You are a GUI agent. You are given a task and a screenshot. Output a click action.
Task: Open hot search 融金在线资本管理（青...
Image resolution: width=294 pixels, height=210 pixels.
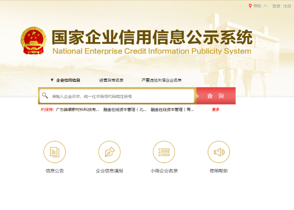(172, 110)
